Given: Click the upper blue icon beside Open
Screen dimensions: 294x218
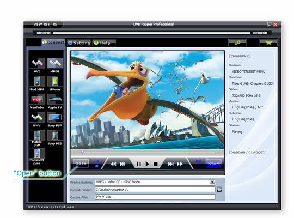Looking at the screenshot, I should (97, 161).
